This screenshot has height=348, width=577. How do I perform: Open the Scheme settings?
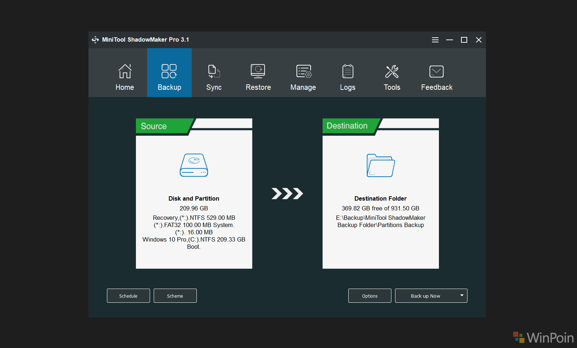[175, 296]
